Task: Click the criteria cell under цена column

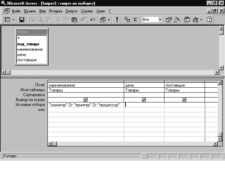Action: pos(144,105)
